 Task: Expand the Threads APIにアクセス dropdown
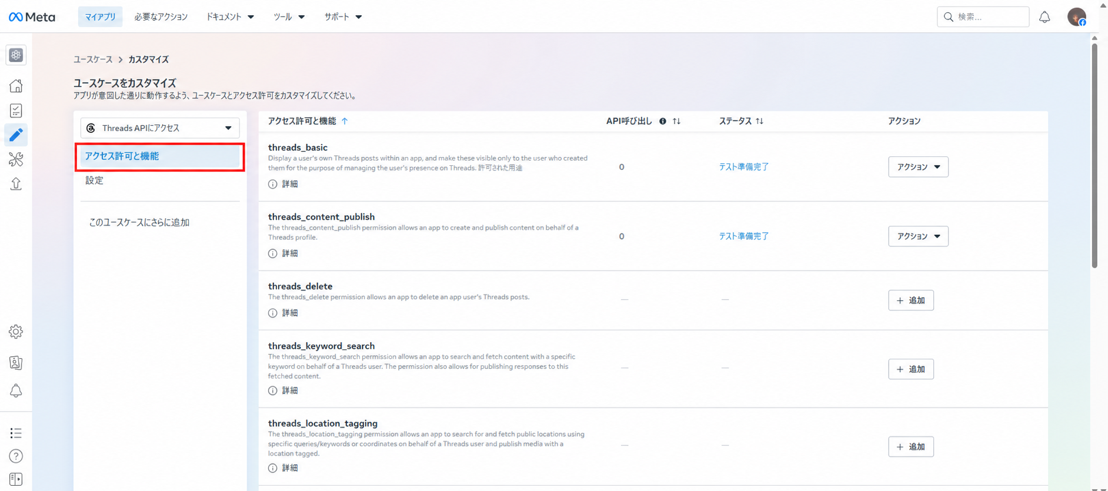160,128
